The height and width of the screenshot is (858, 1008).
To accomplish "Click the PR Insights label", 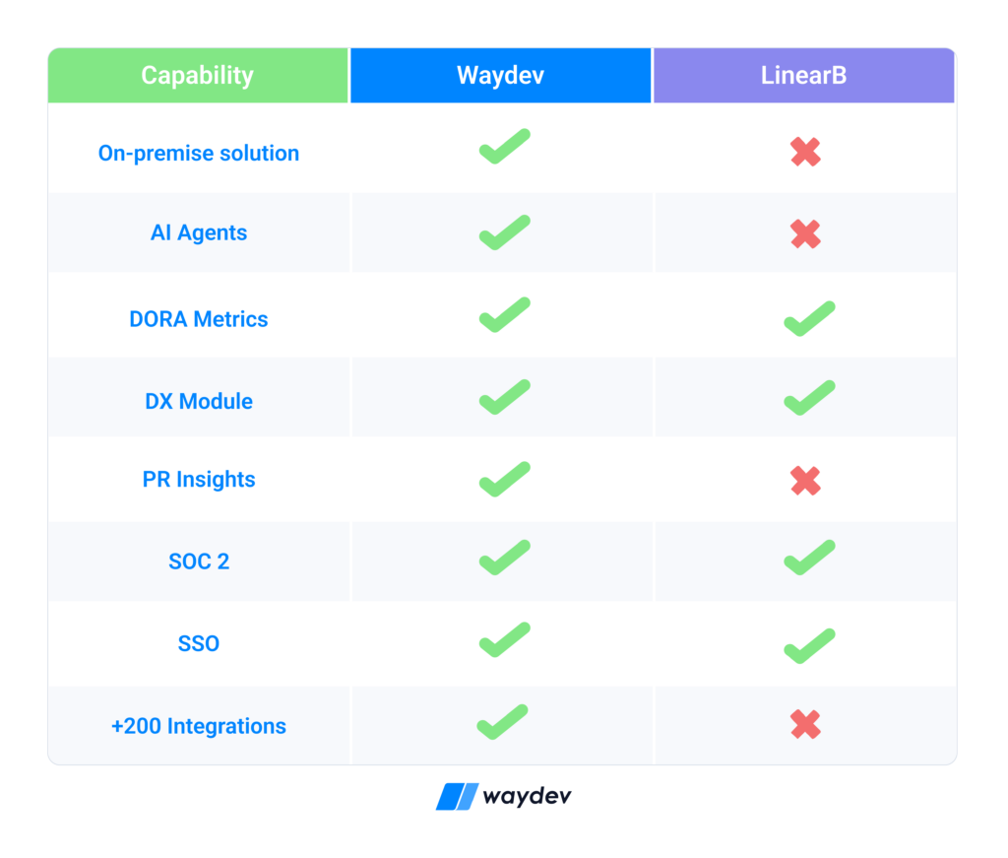I will 199,480.
